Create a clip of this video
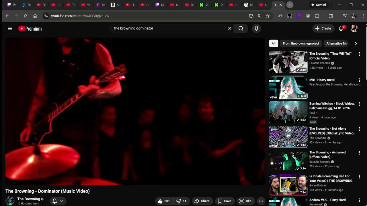Screen dimensions: 367x206 click(245, 201)
